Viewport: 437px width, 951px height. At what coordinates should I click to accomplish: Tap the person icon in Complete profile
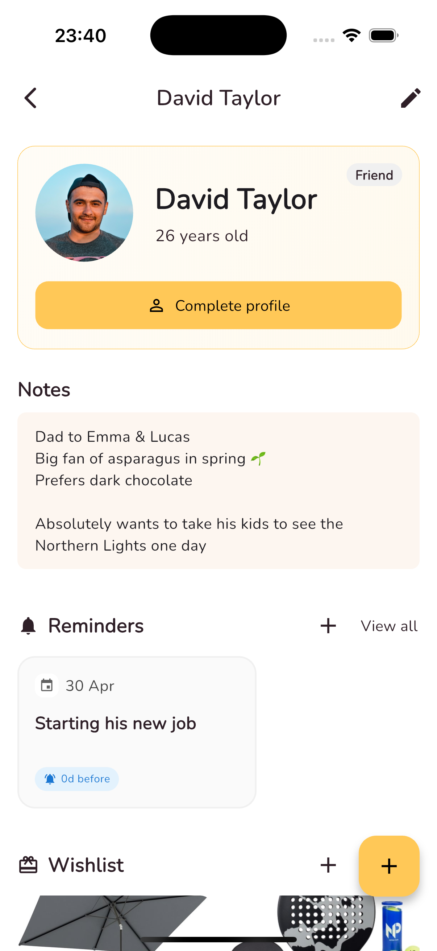[x=157, y=306]
